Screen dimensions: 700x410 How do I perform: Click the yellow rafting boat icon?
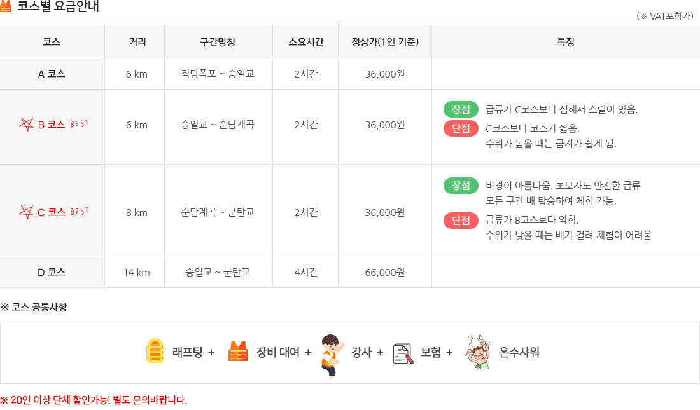[x=155, y=351]
